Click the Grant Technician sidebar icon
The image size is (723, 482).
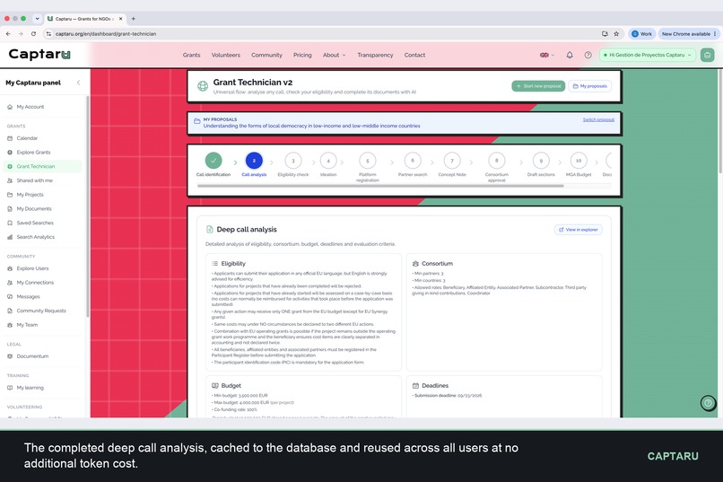[10, 167]
